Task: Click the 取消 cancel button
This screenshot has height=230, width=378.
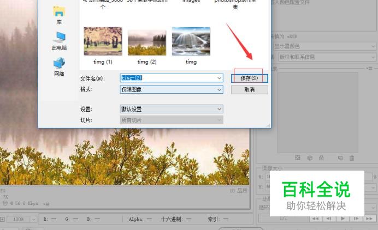Action: pyautogui.click(x=249, y=90)
